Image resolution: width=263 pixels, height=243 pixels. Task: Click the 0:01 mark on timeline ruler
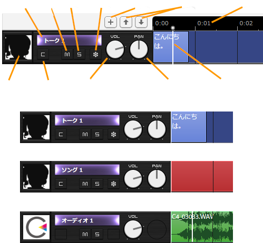pos(203,23)
